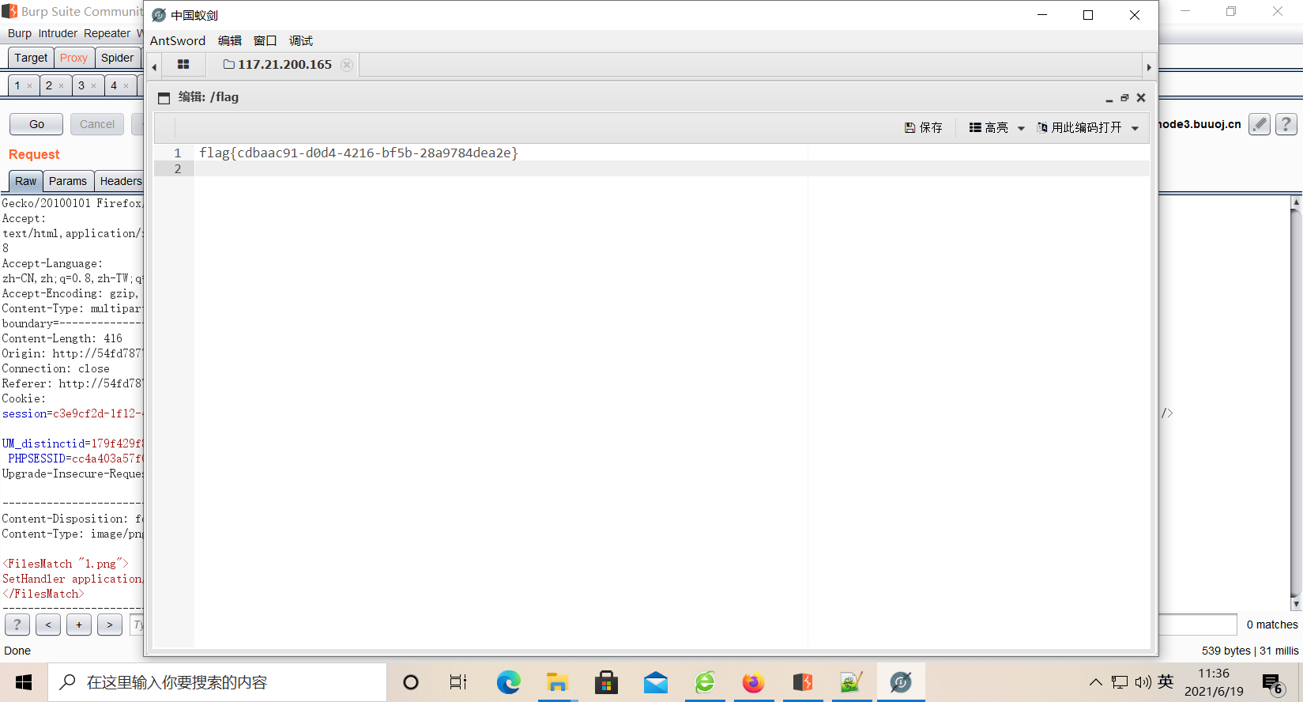Select the 117.21.200.165 file manager tab

tap(277, 65)
